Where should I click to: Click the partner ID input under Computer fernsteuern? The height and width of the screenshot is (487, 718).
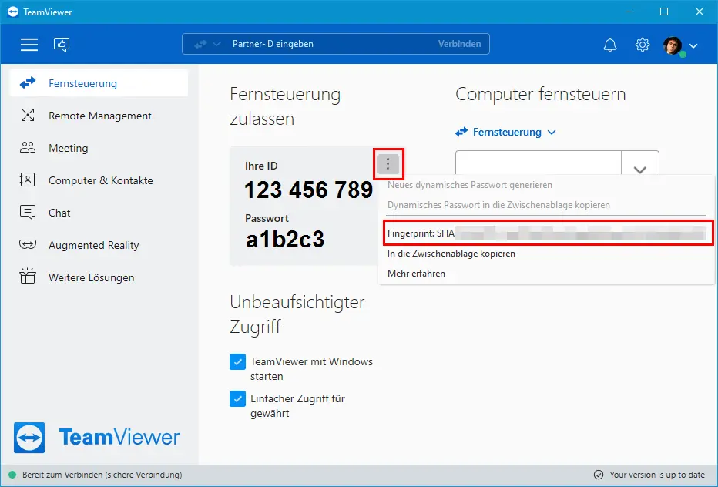(538, 163)
